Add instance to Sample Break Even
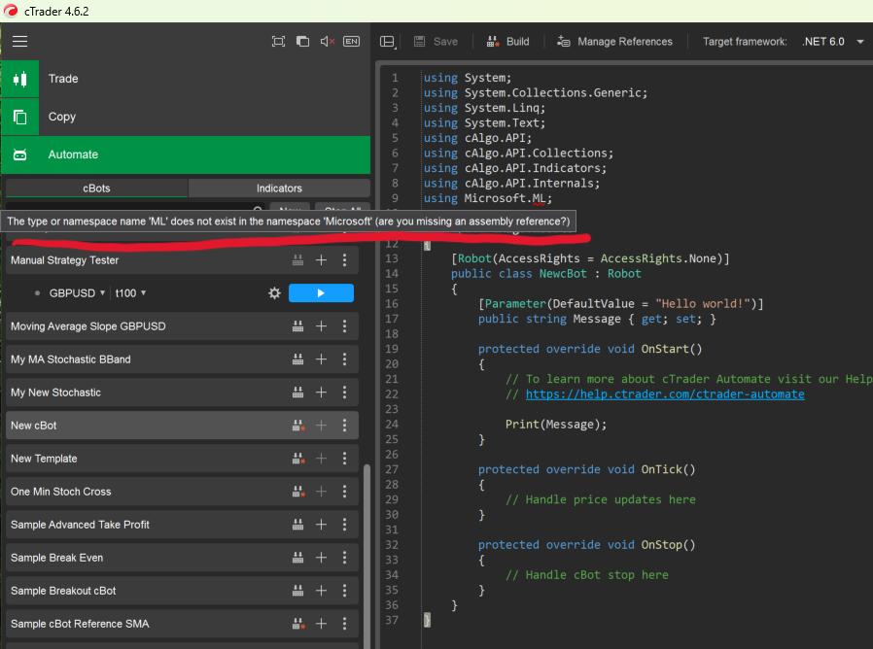This screenshot has height=649, width=873. 321,558
